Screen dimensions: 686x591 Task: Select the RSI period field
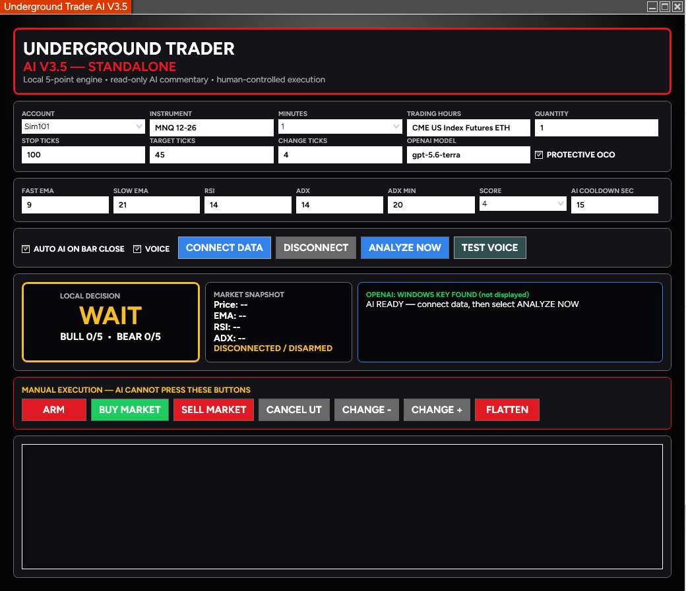247,204
